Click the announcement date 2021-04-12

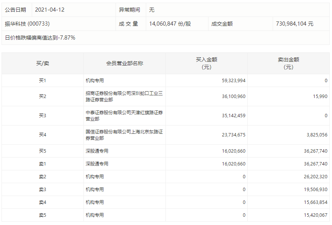pyautogui.click(x=49, y=10)
